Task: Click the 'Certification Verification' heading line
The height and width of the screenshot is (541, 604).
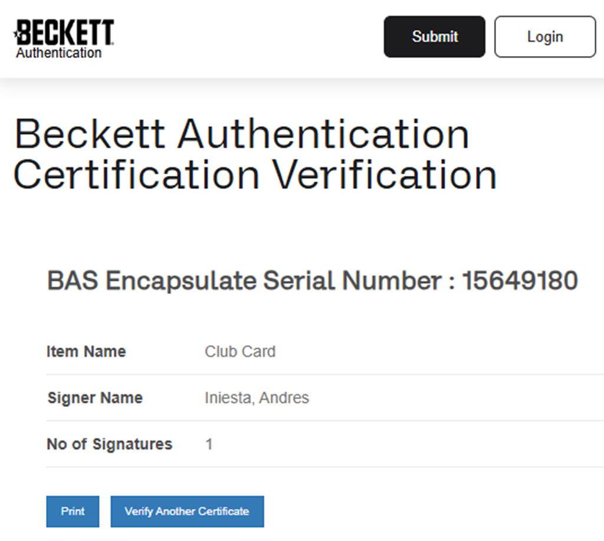Action: 255,175
